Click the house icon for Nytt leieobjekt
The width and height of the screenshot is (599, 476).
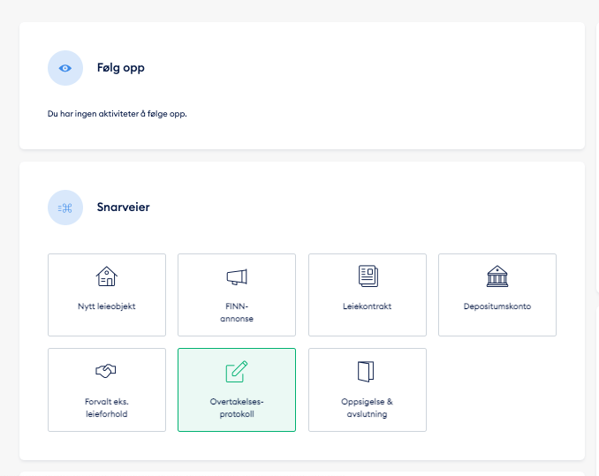pos(106,276)
